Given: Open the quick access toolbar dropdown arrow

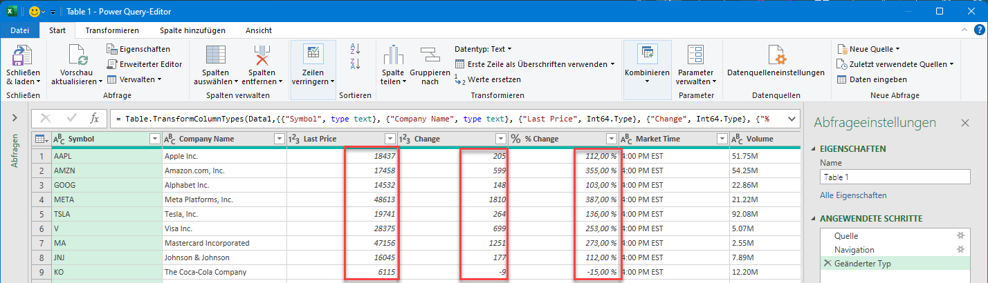Looking at the screenshot, I should pos(53,12).
